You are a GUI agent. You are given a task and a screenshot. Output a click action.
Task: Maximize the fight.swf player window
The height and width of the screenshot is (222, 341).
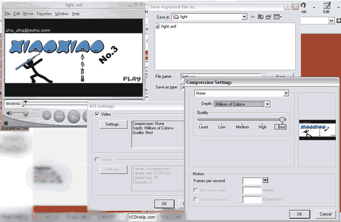(135, 5)
